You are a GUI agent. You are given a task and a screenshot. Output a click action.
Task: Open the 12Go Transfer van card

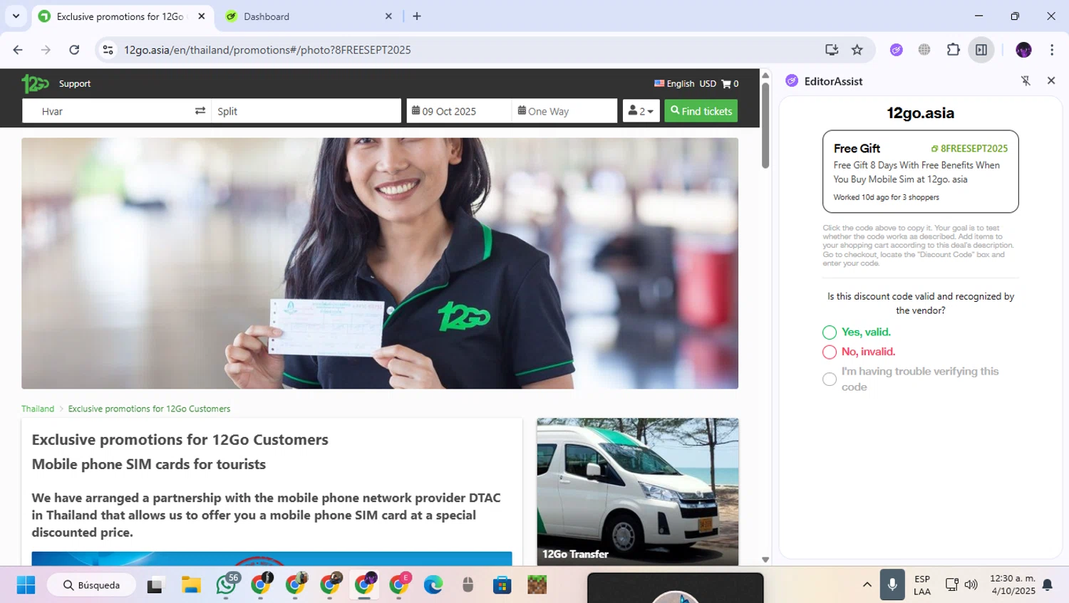[x=638, y=492]
